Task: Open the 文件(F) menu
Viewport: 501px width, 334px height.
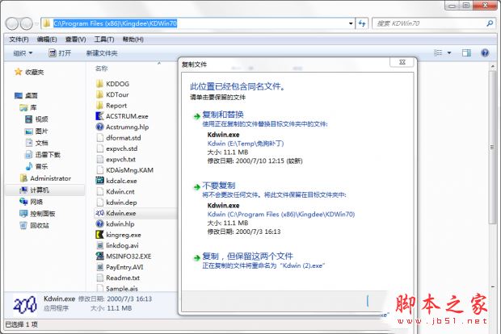Action: click(19, 40)
